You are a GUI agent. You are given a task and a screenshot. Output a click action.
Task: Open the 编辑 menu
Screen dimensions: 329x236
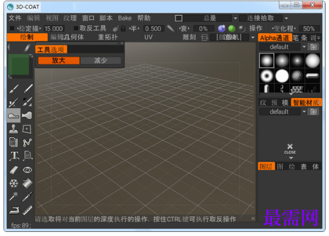(33, 18)
